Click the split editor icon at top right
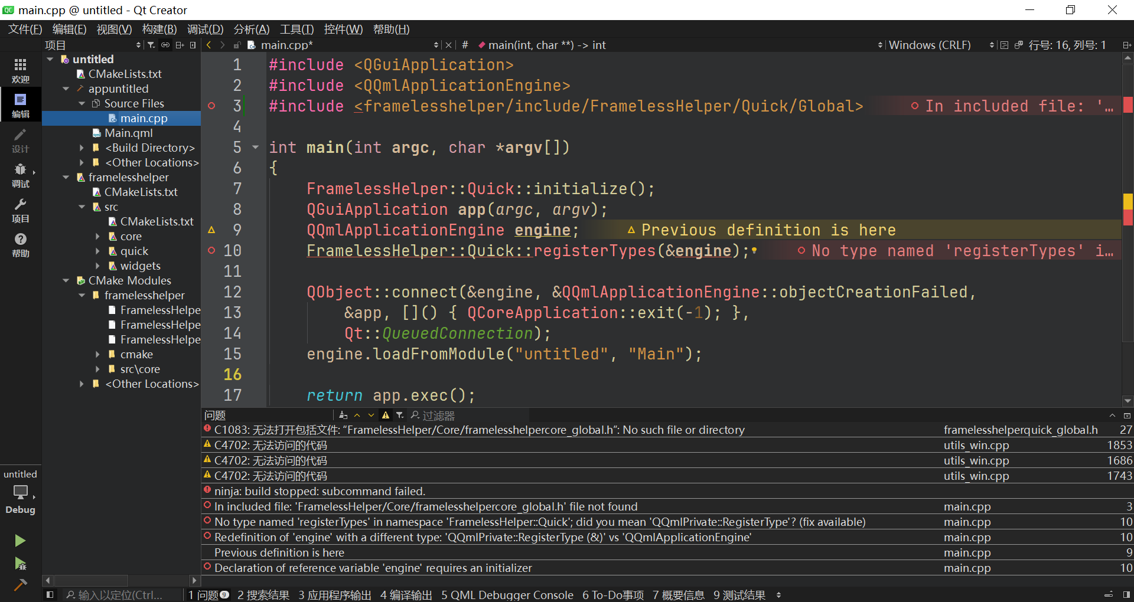The height and width of the screenshot is (602, 1134). (1126, 45)
